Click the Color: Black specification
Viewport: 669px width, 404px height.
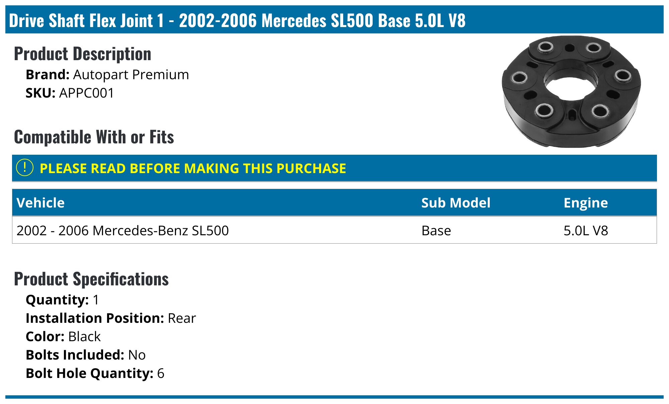(x=63, y=336)
